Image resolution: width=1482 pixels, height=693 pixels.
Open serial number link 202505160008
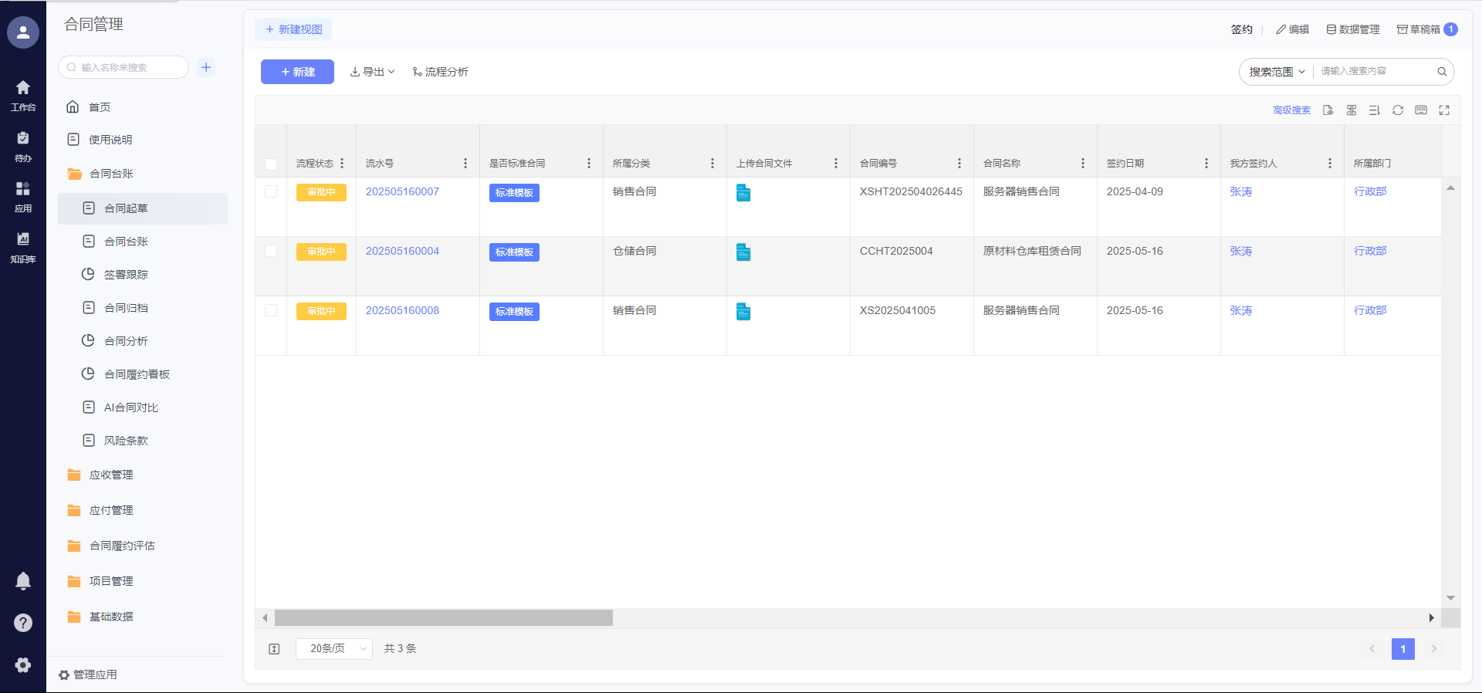pos(402,310)
